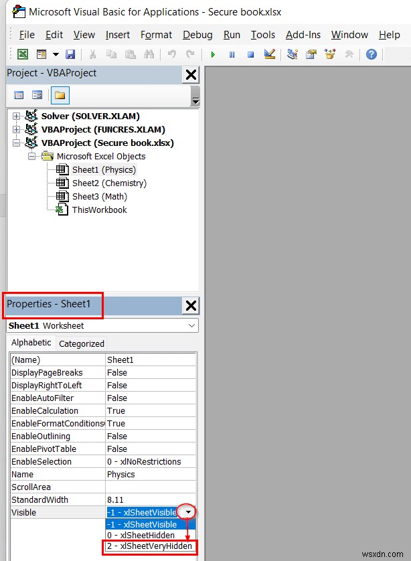Image resolution: width=411 pixels, height=561 pixels.
Task: Open the Properties Window toolbar icon
Action: pyautogui.click(x=311, y=54)
